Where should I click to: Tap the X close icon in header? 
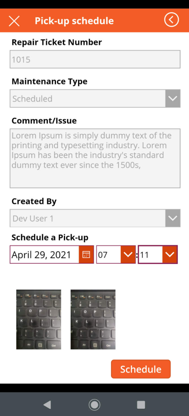(14, 21)
